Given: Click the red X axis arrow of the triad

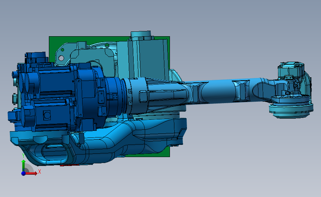Looking at the screenshot, I should coord(31,173).
